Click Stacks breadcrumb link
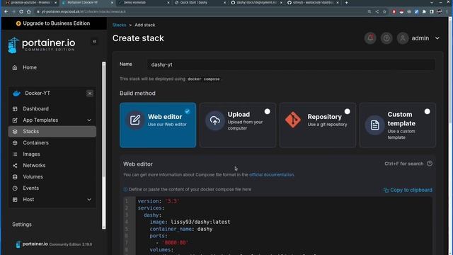 pyautogui.click(x=120, y=25)
